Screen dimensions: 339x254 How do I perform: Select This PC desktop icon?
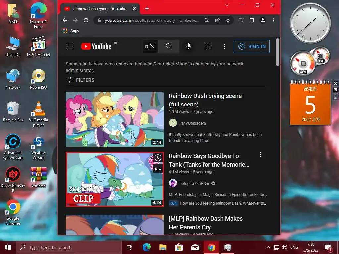click(x=13, y=46)
